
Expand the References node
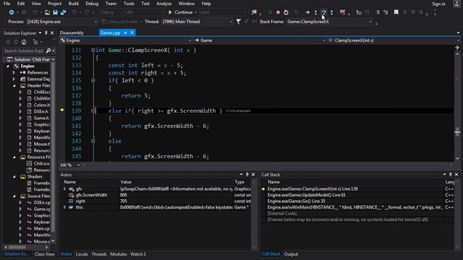tap(14, 72)
